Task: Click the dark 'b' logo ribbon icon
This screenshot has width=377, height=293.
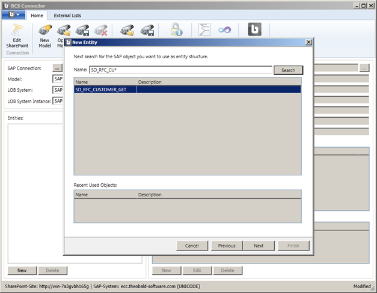Action: [254, 29]
